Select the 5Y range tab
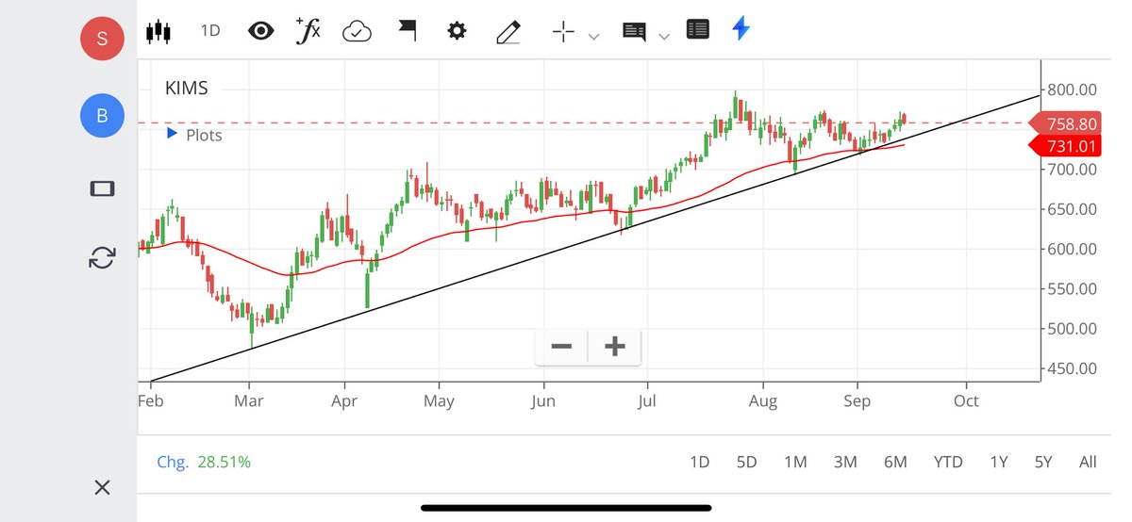The image size is (1132, 522). (1042, 462)
